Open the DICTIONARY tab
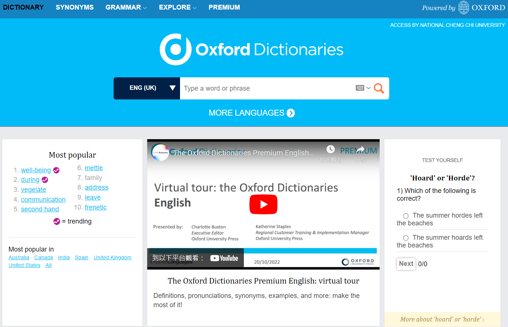Image resolution: width=508 pixels, height=327 pixels. [23, 7]
